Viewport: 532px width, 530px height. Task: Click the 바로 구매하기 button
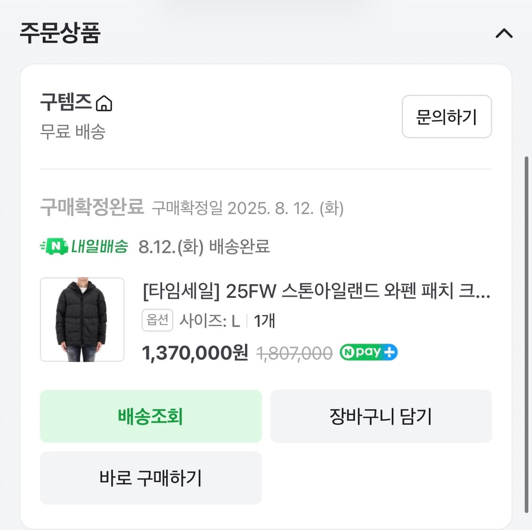[151, 478]
